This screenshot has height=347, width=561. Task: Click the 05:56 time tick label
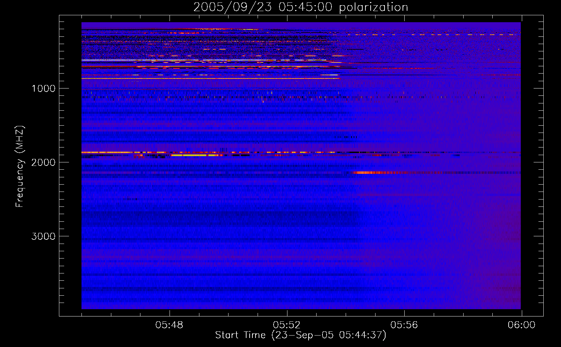point(404,325)
